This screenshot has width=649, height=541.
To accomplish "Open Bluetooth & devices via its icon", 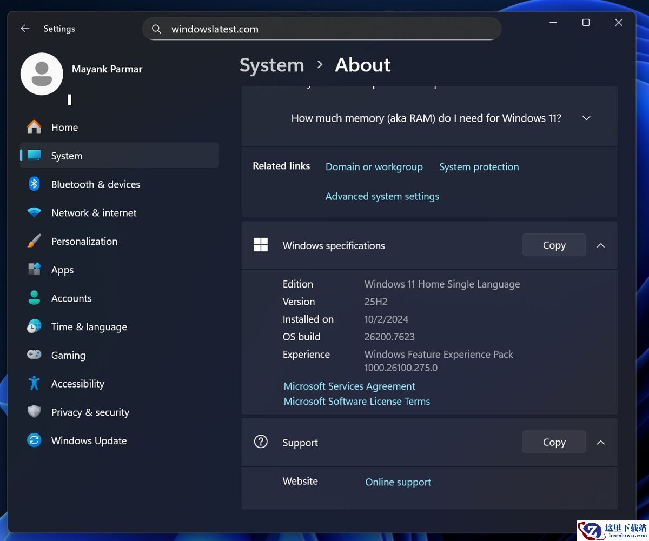I will click(x=34, y=184).
